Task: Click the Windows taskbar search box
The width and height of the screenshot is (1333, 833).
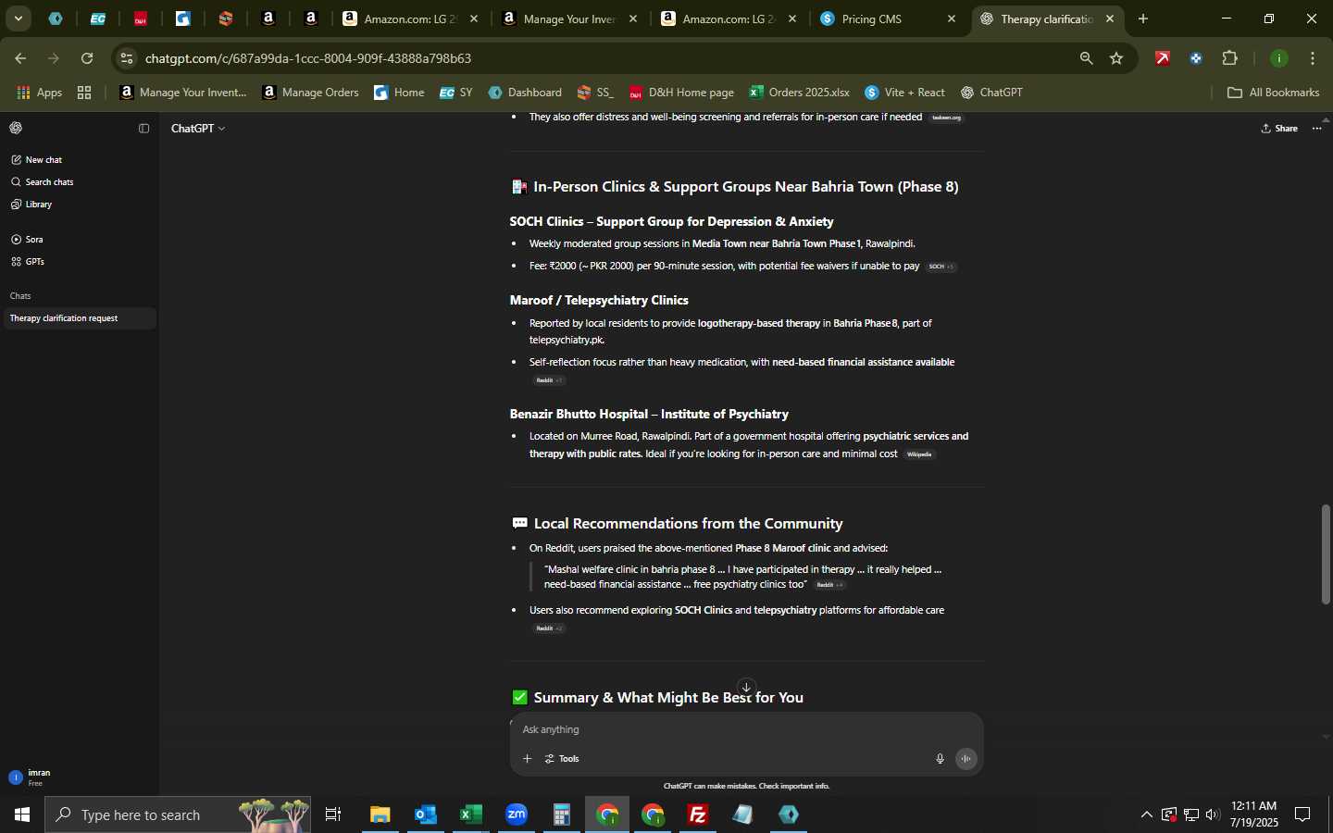Action: point(178,814)
